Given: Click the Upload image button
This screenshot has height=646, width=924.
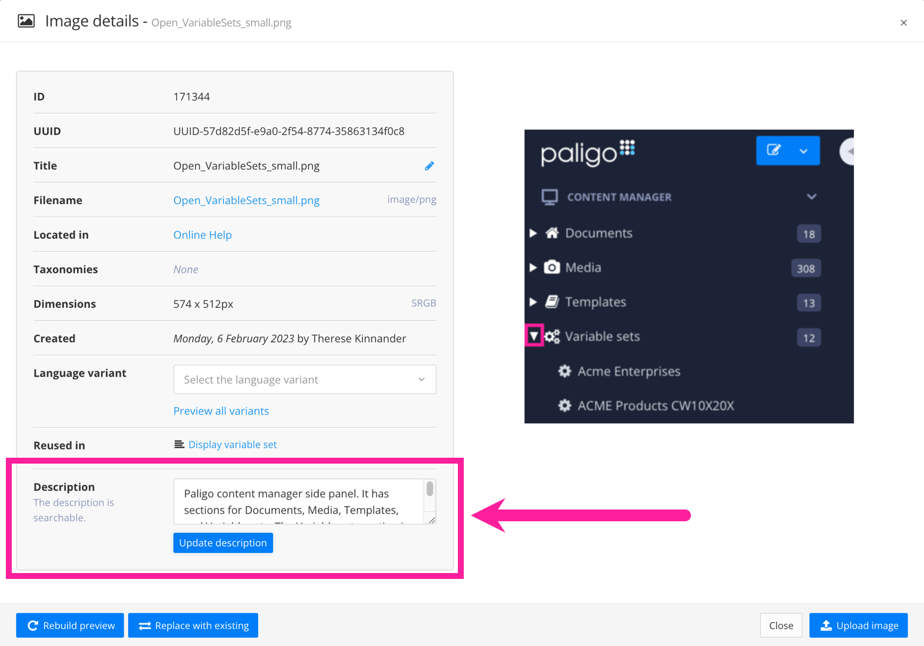Looking at the screenshot, I should 858,625.
